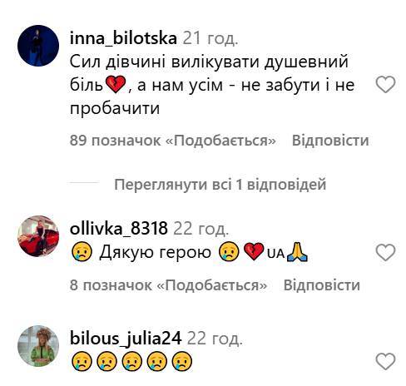Click the broken heart emoji in first comment
406x386 pixels.
(116, 85)
